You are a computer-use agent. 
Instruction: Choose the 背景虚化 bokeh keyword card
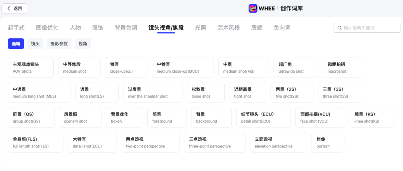pyautogui.click(x=124, y=117)
